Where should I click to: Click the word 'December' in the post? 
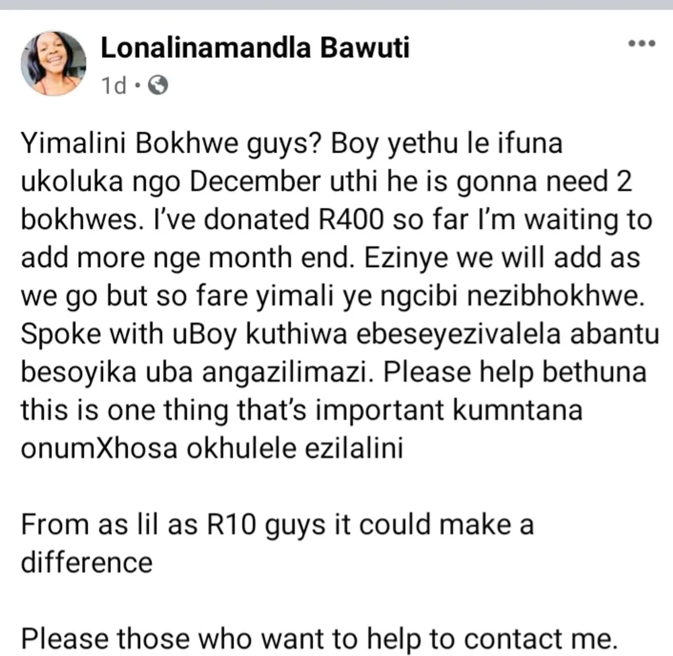click(x=255, y=180)
